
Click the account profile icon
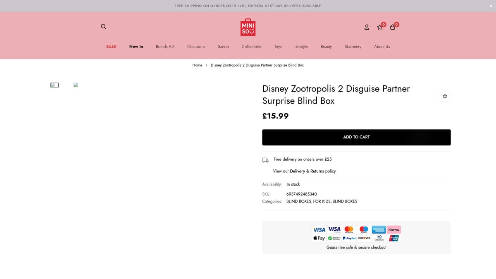click(x=367, y=27)
